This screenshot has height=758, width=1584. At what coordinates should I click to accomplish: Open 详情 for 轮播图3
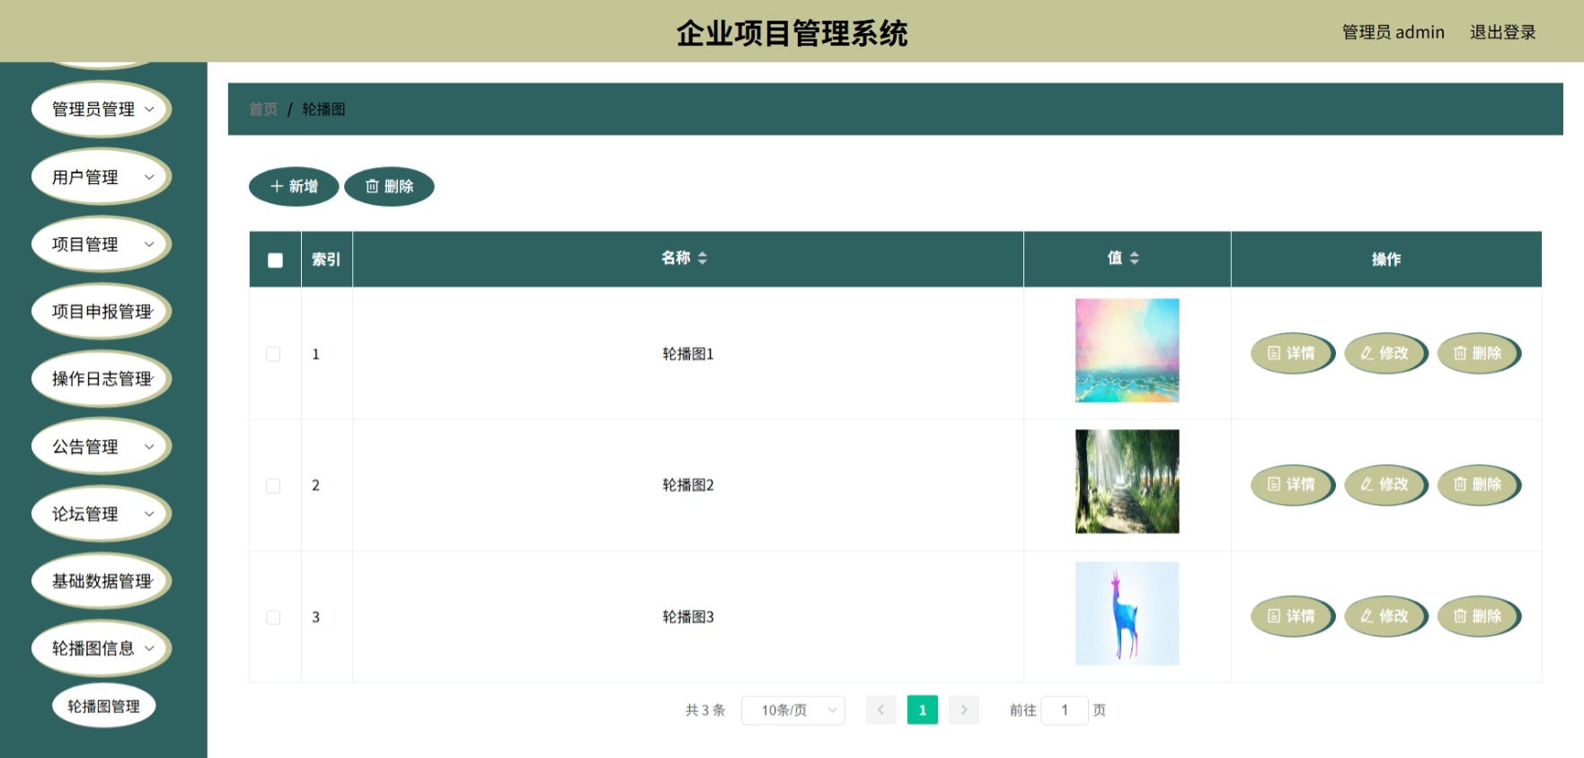(1292, 616)
